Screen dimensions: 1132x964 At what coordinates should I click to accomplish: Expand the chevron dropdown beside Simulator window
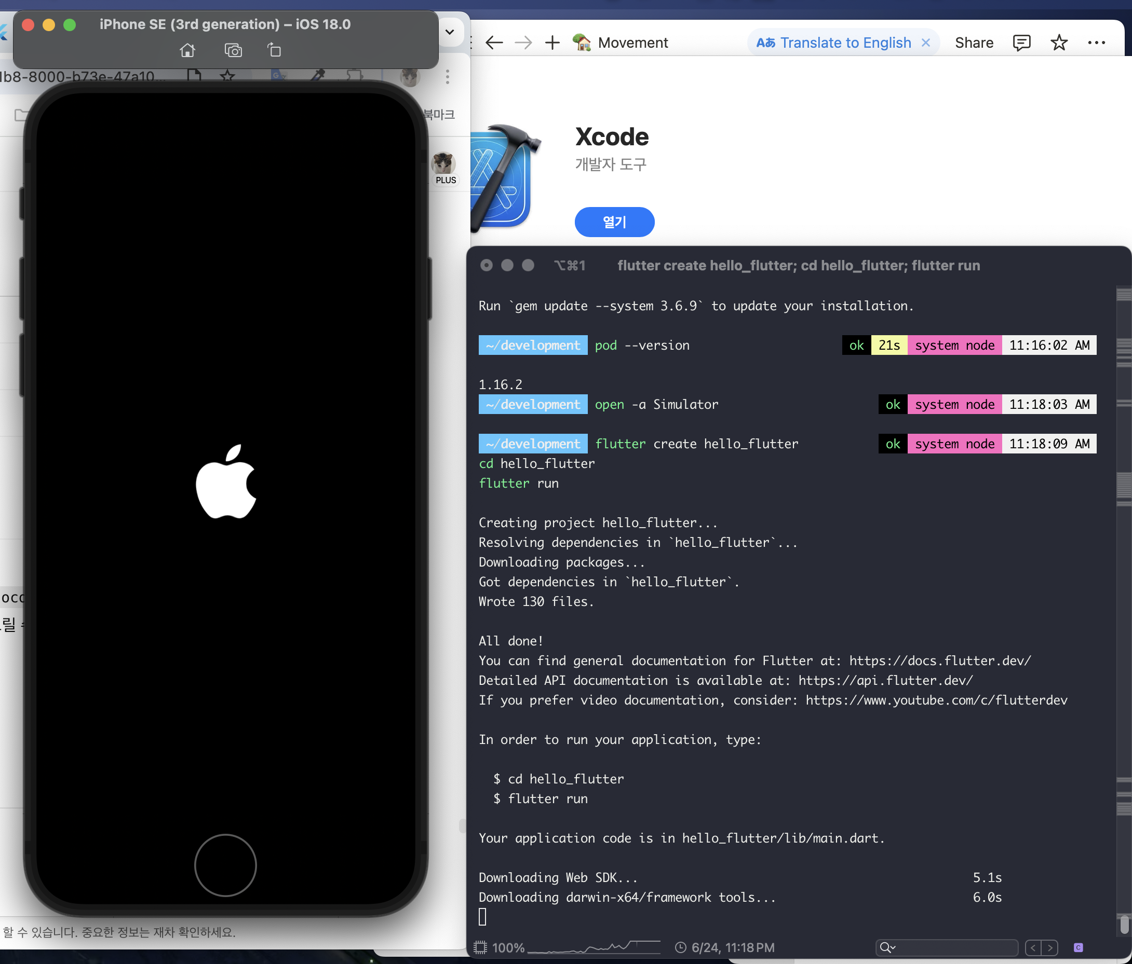[450, 32]
